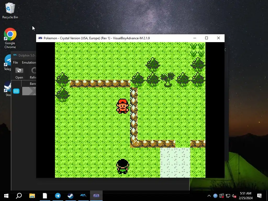Click the VisualBoyAdvance-M taskbar icon

coord(96,196)
